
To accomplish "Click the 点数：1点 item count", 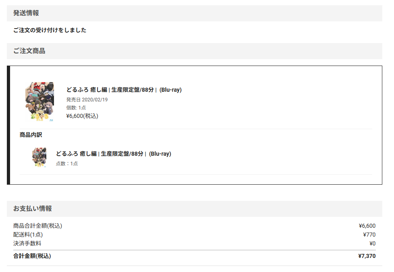I will pos(67,164).
